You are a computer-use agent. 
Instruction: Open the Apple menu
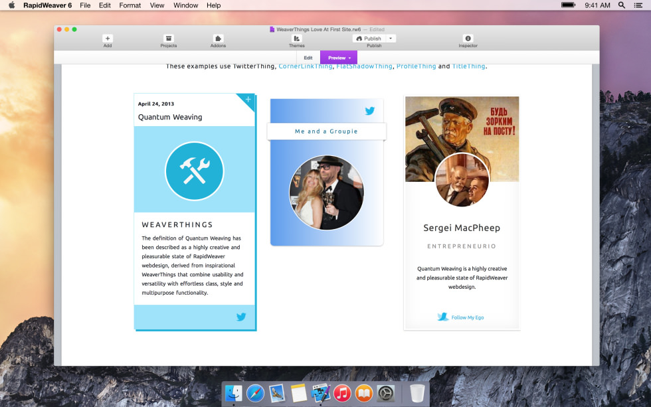(x=12, y=5)
